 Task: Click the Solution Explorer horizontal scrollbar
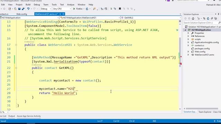click(202, 108)
